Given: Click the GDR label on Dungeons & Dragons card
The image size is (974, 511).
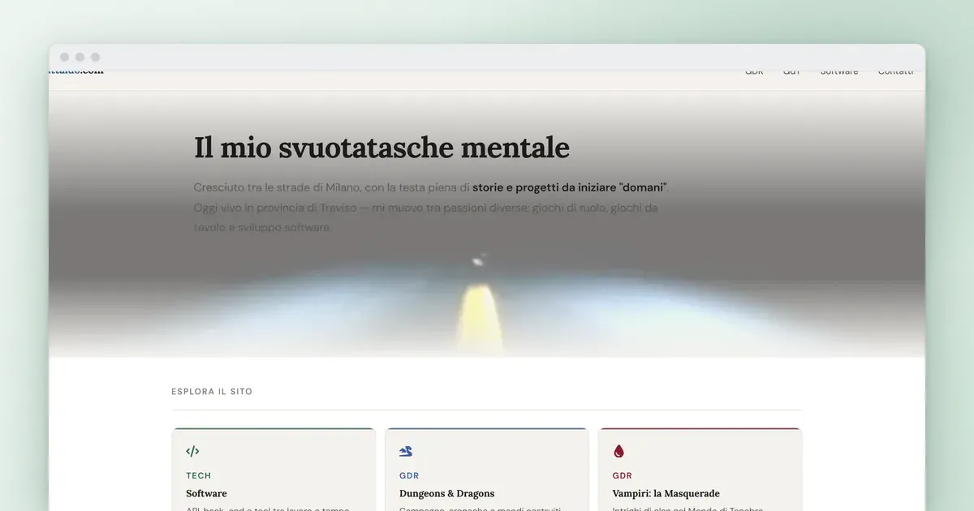Looking at the screenshot, I should point(409,476).
